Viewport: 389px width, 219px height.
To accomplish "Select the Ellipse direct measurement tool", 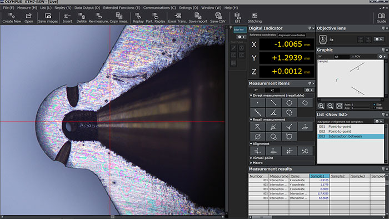I will click(x=289, y=112).
